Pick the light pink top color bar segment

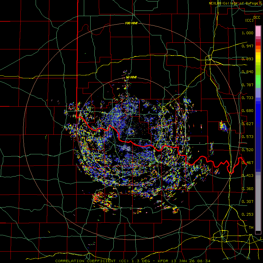tap(258, 31)
